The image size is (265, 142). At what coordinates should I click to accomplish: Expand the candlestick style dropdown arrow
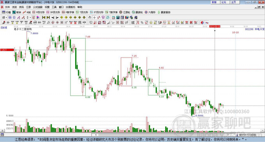click(30, 18)
